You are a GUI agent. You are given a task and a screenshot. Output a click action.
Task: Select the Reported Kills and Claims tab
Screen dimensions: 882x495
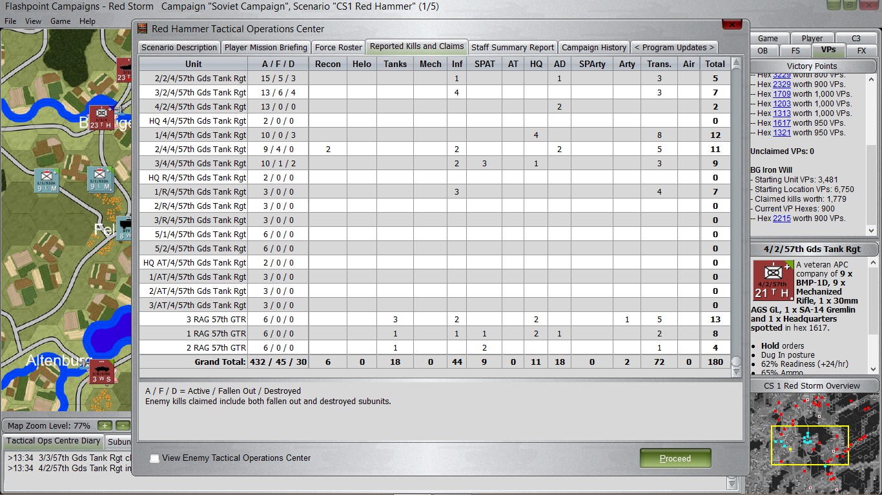click(x=417, y=46)
